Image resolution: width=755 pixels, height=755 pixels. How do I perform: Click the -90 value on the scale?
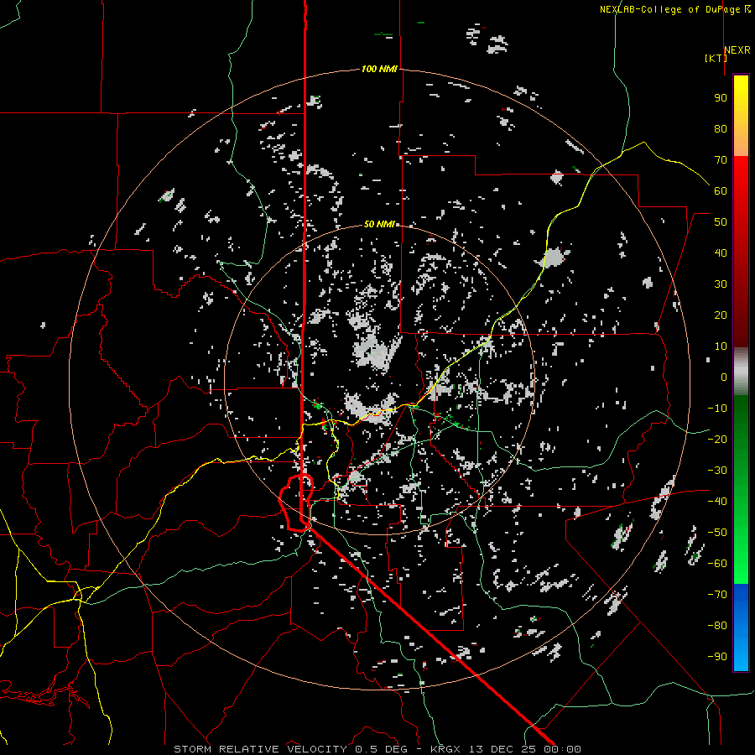click(717, 657)
